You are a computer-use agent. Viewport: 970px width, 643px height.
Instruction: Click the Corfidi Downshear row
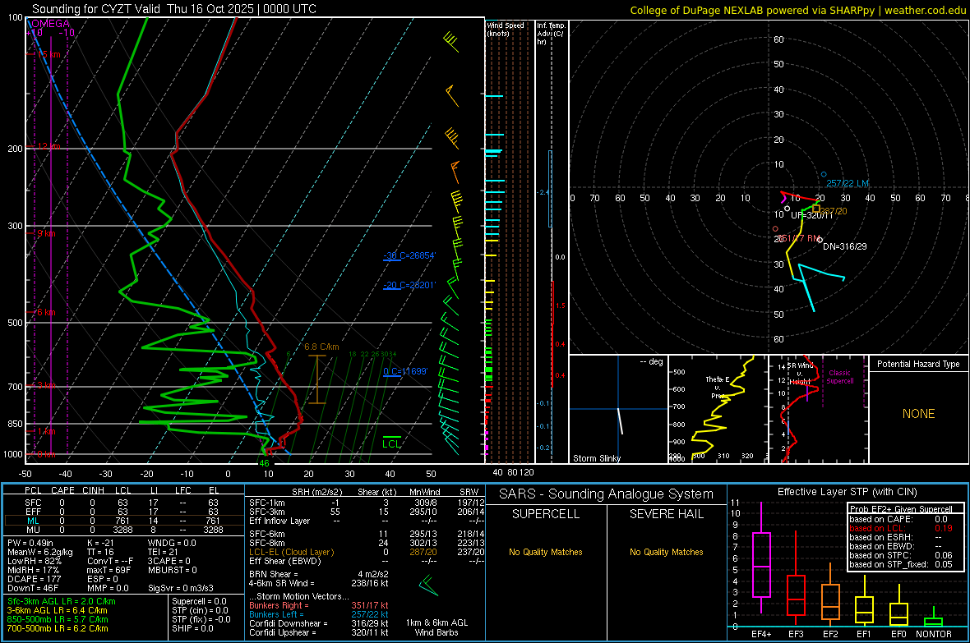click(319, 623)
